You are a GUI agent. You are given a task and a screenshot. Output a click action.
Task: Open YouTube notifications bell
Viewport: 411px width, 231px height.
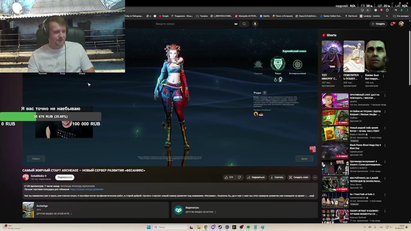[x=393, y=24]
